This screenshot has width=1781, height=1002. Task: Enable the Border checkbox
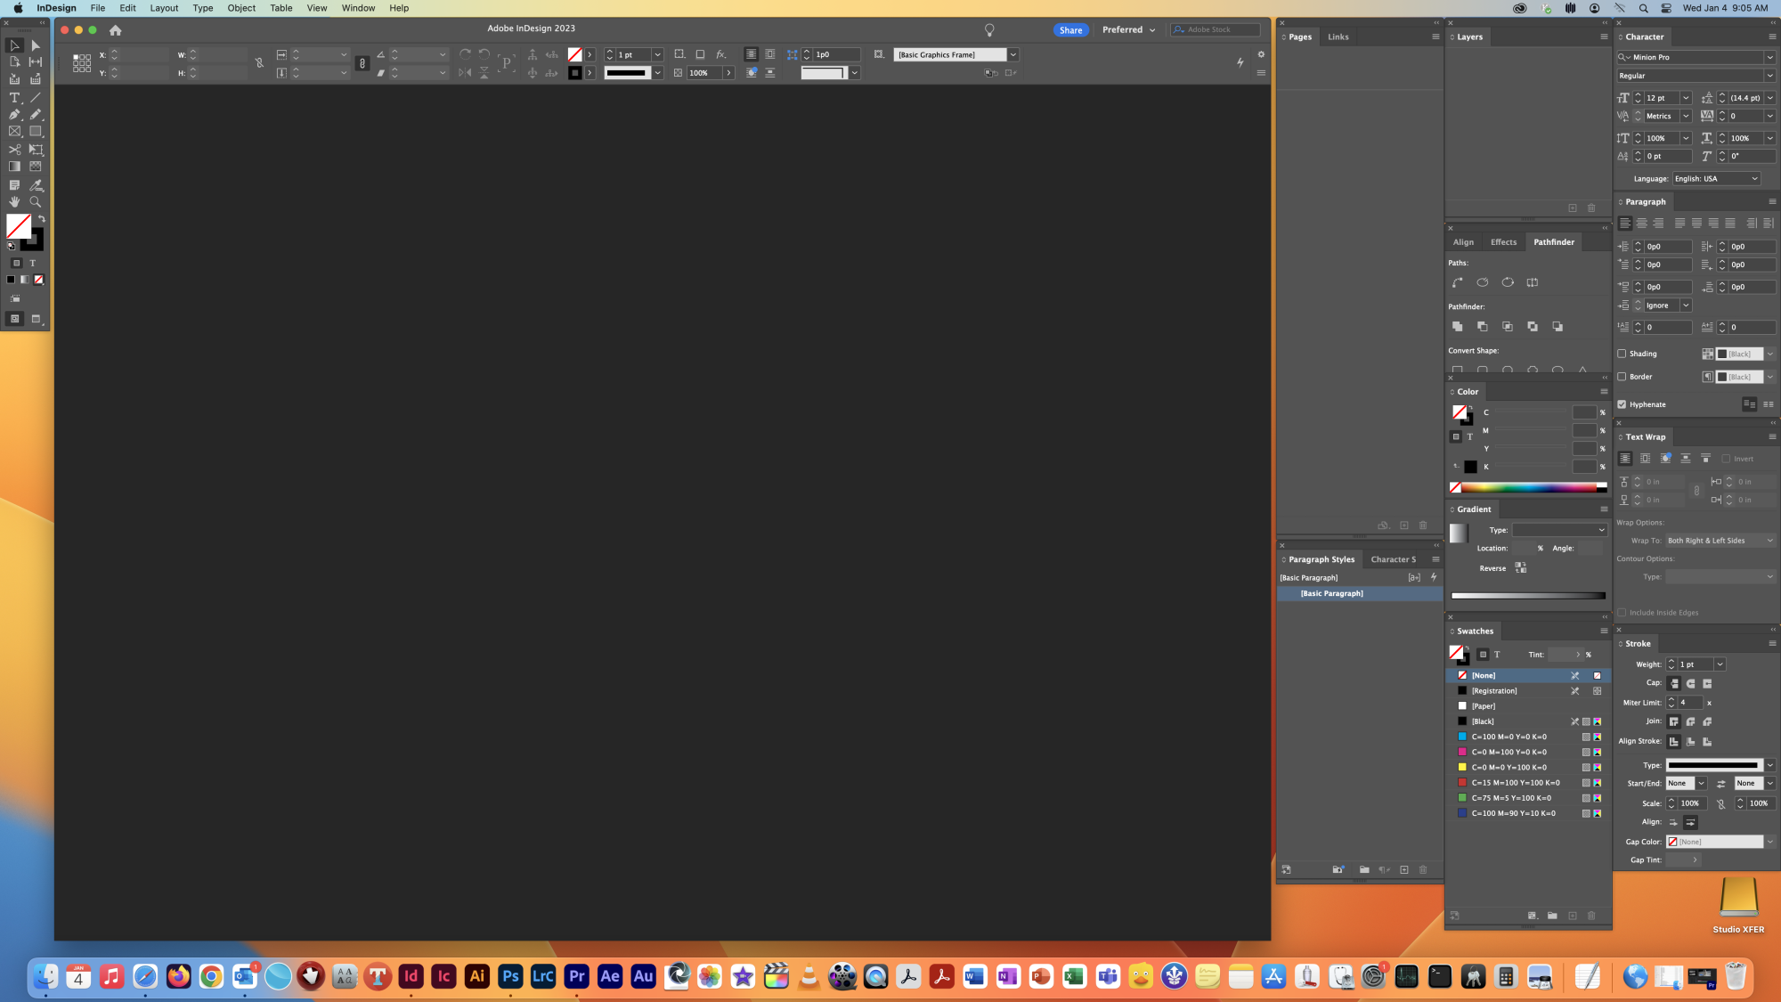point(1622,377)
